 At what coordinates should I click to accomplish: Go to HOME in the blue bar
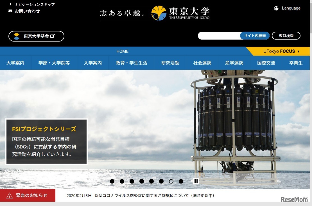[x=122, y=51]
